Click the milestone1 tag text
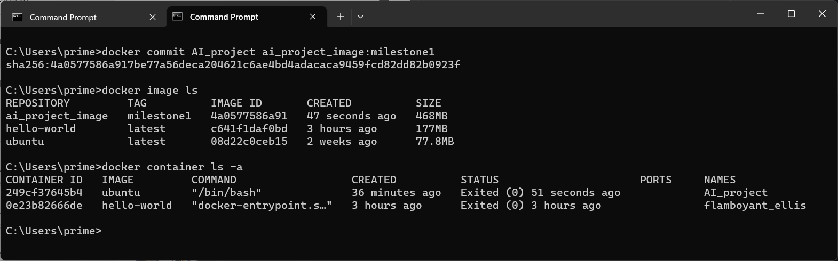 (x=159, y=116)
